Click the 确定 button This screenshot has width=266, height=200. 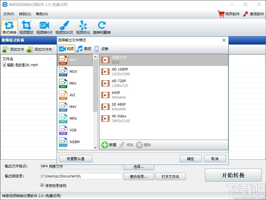click(x=191, y=159)
